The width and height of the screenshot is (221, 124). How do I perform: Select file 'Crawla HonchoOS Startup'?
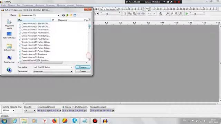[33, 58]
